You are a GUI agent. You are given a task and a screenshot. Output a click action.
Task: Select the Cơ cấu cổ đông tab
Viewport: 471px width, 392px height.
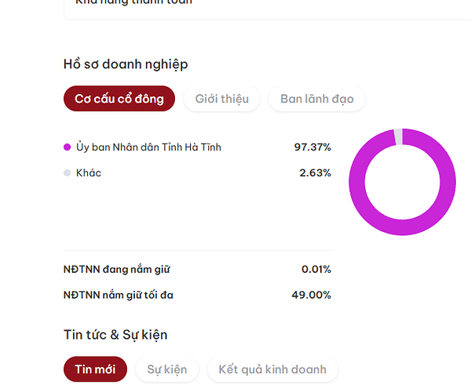[119, 99]
